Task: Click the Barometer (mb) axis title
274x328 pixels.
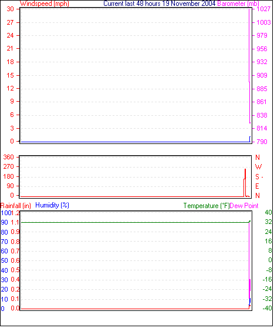Action: (x=238, y=4)
